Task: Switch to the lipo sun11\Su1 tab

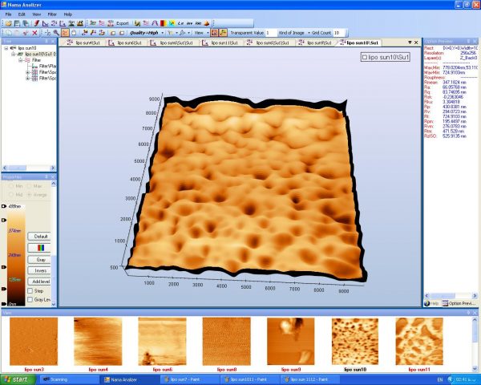Action: (x=220, y=43)
